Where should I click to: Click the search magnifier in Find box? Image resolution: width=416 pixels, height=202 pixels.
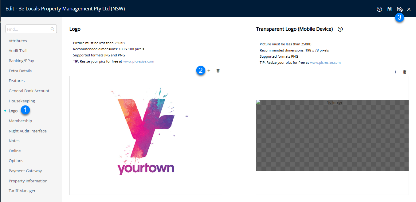click(x=53, y=29)
